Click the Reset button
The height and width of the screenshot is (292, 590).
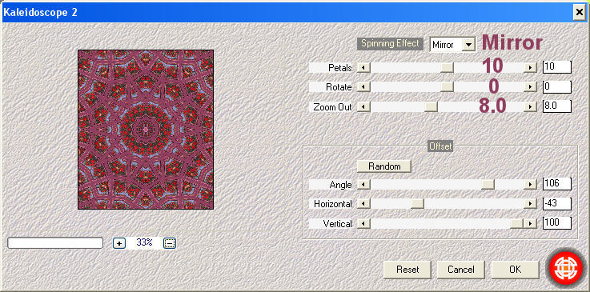[x=407, y=270]
